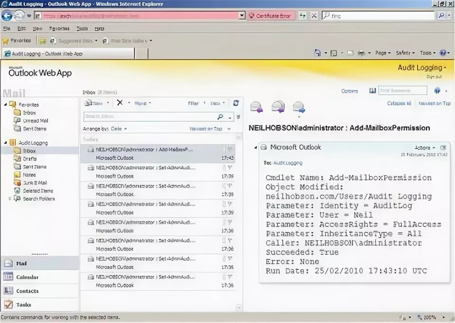Image resolution: width=455 pixels, height=323 pixels.
Task: Click the magnifier icon in mailbox search
Action: click(220, 117)
